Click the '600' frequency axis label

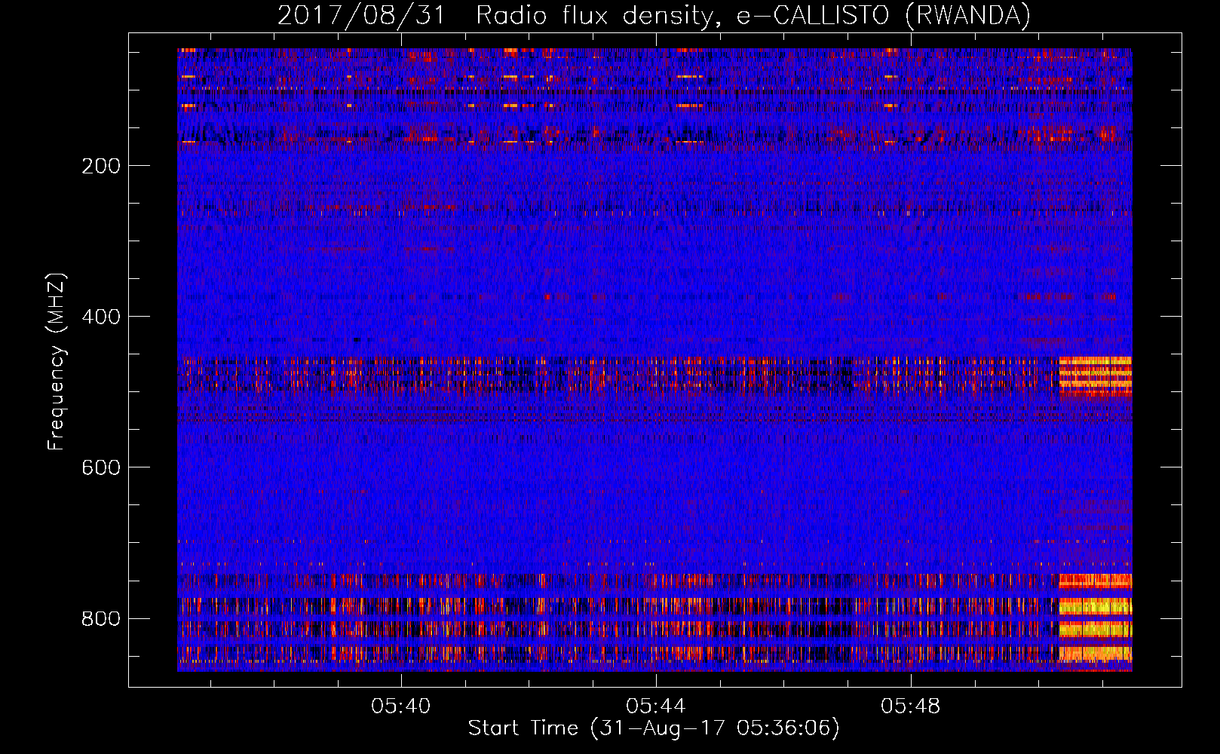point(101,468)
